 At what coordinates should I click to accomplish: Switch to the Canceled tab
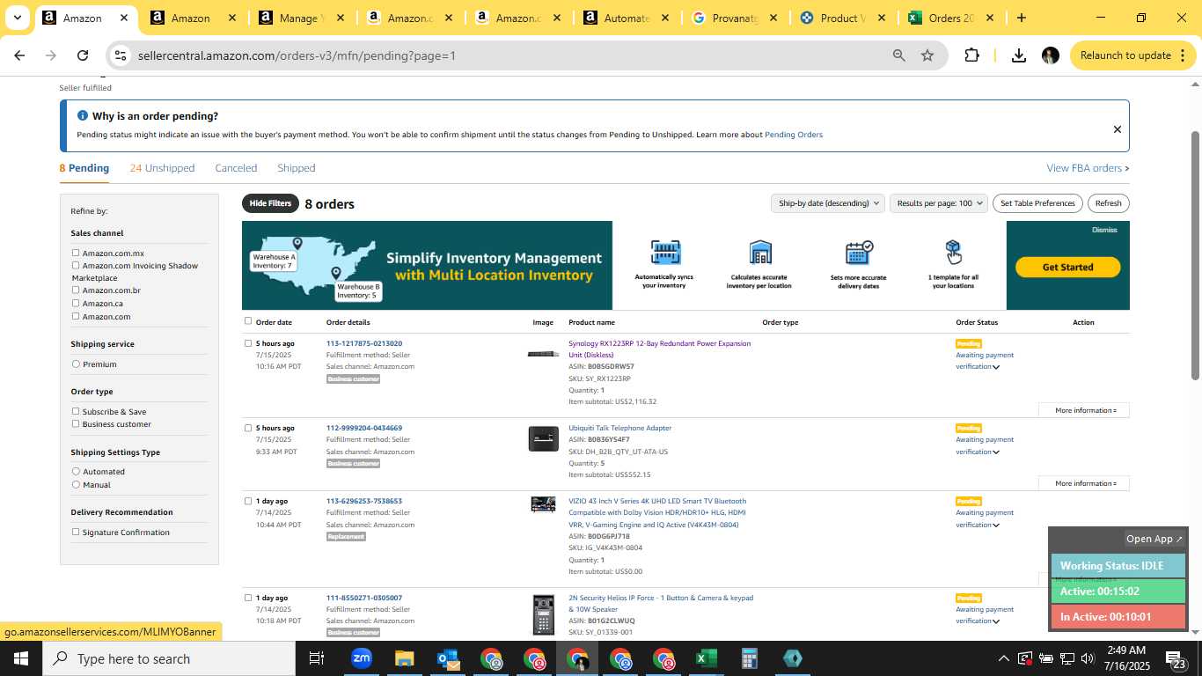point(236,168)
